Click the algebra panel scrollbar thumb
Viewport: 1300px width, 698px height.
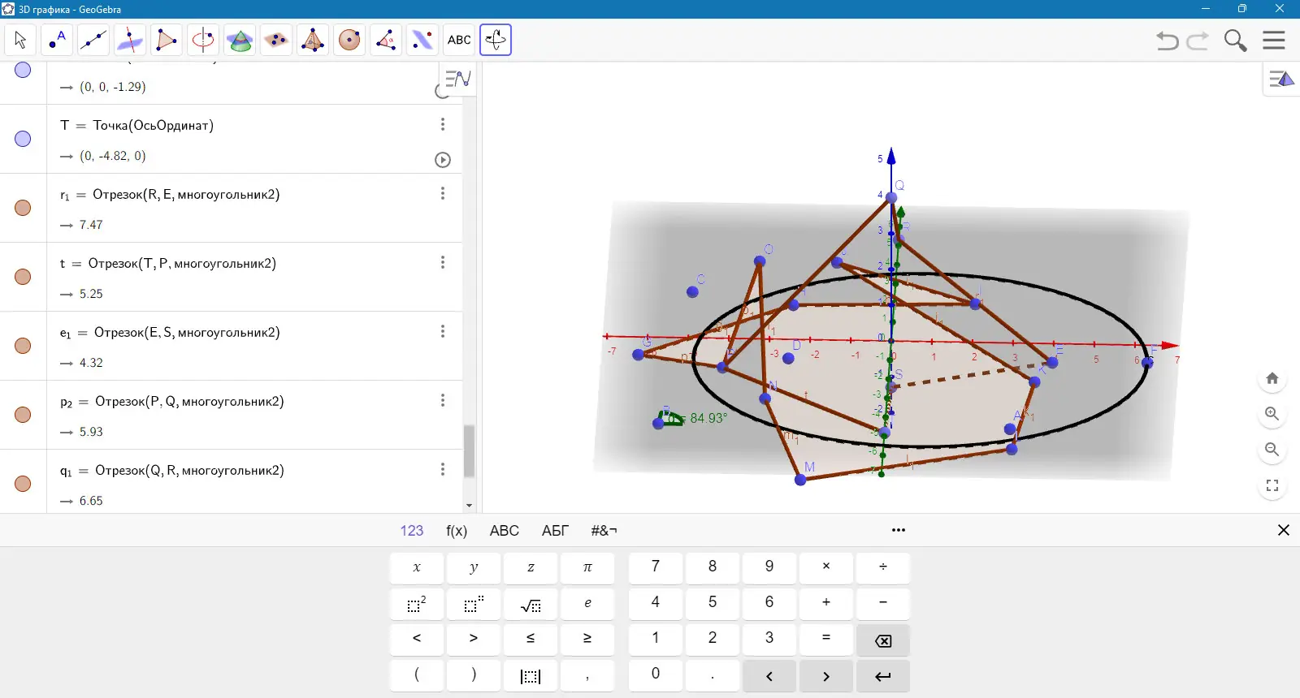click(x=469, y=450)
